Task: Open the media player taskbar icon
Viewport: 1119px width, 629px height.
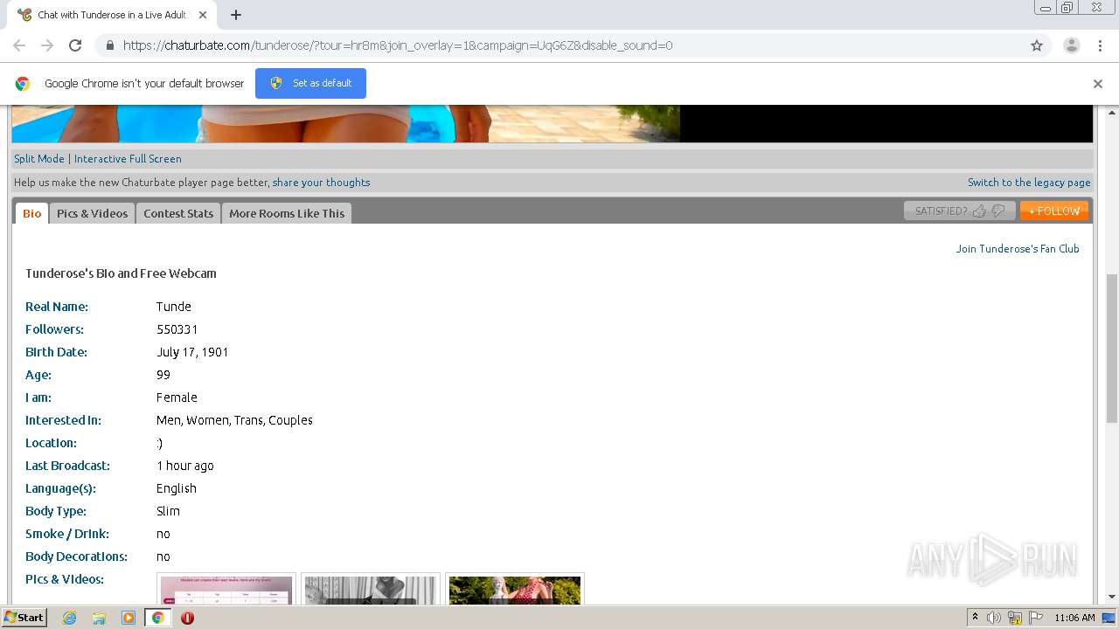Action: 128,618
